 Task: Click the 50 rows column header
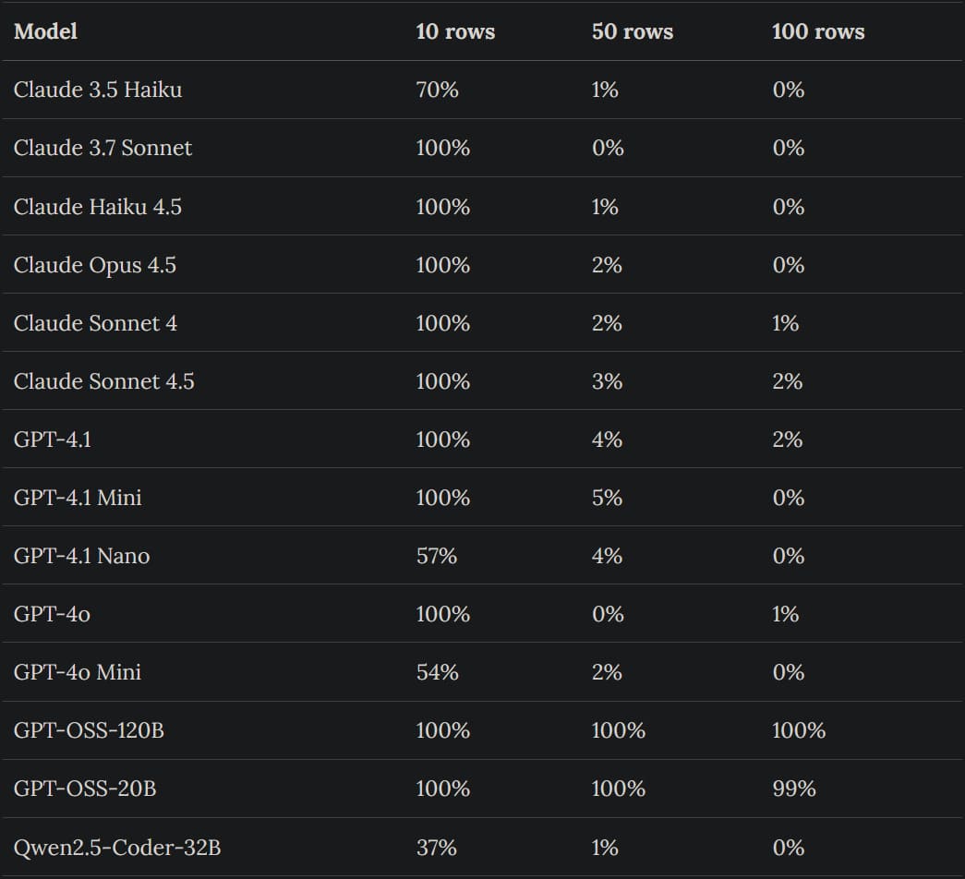(633, 31)
